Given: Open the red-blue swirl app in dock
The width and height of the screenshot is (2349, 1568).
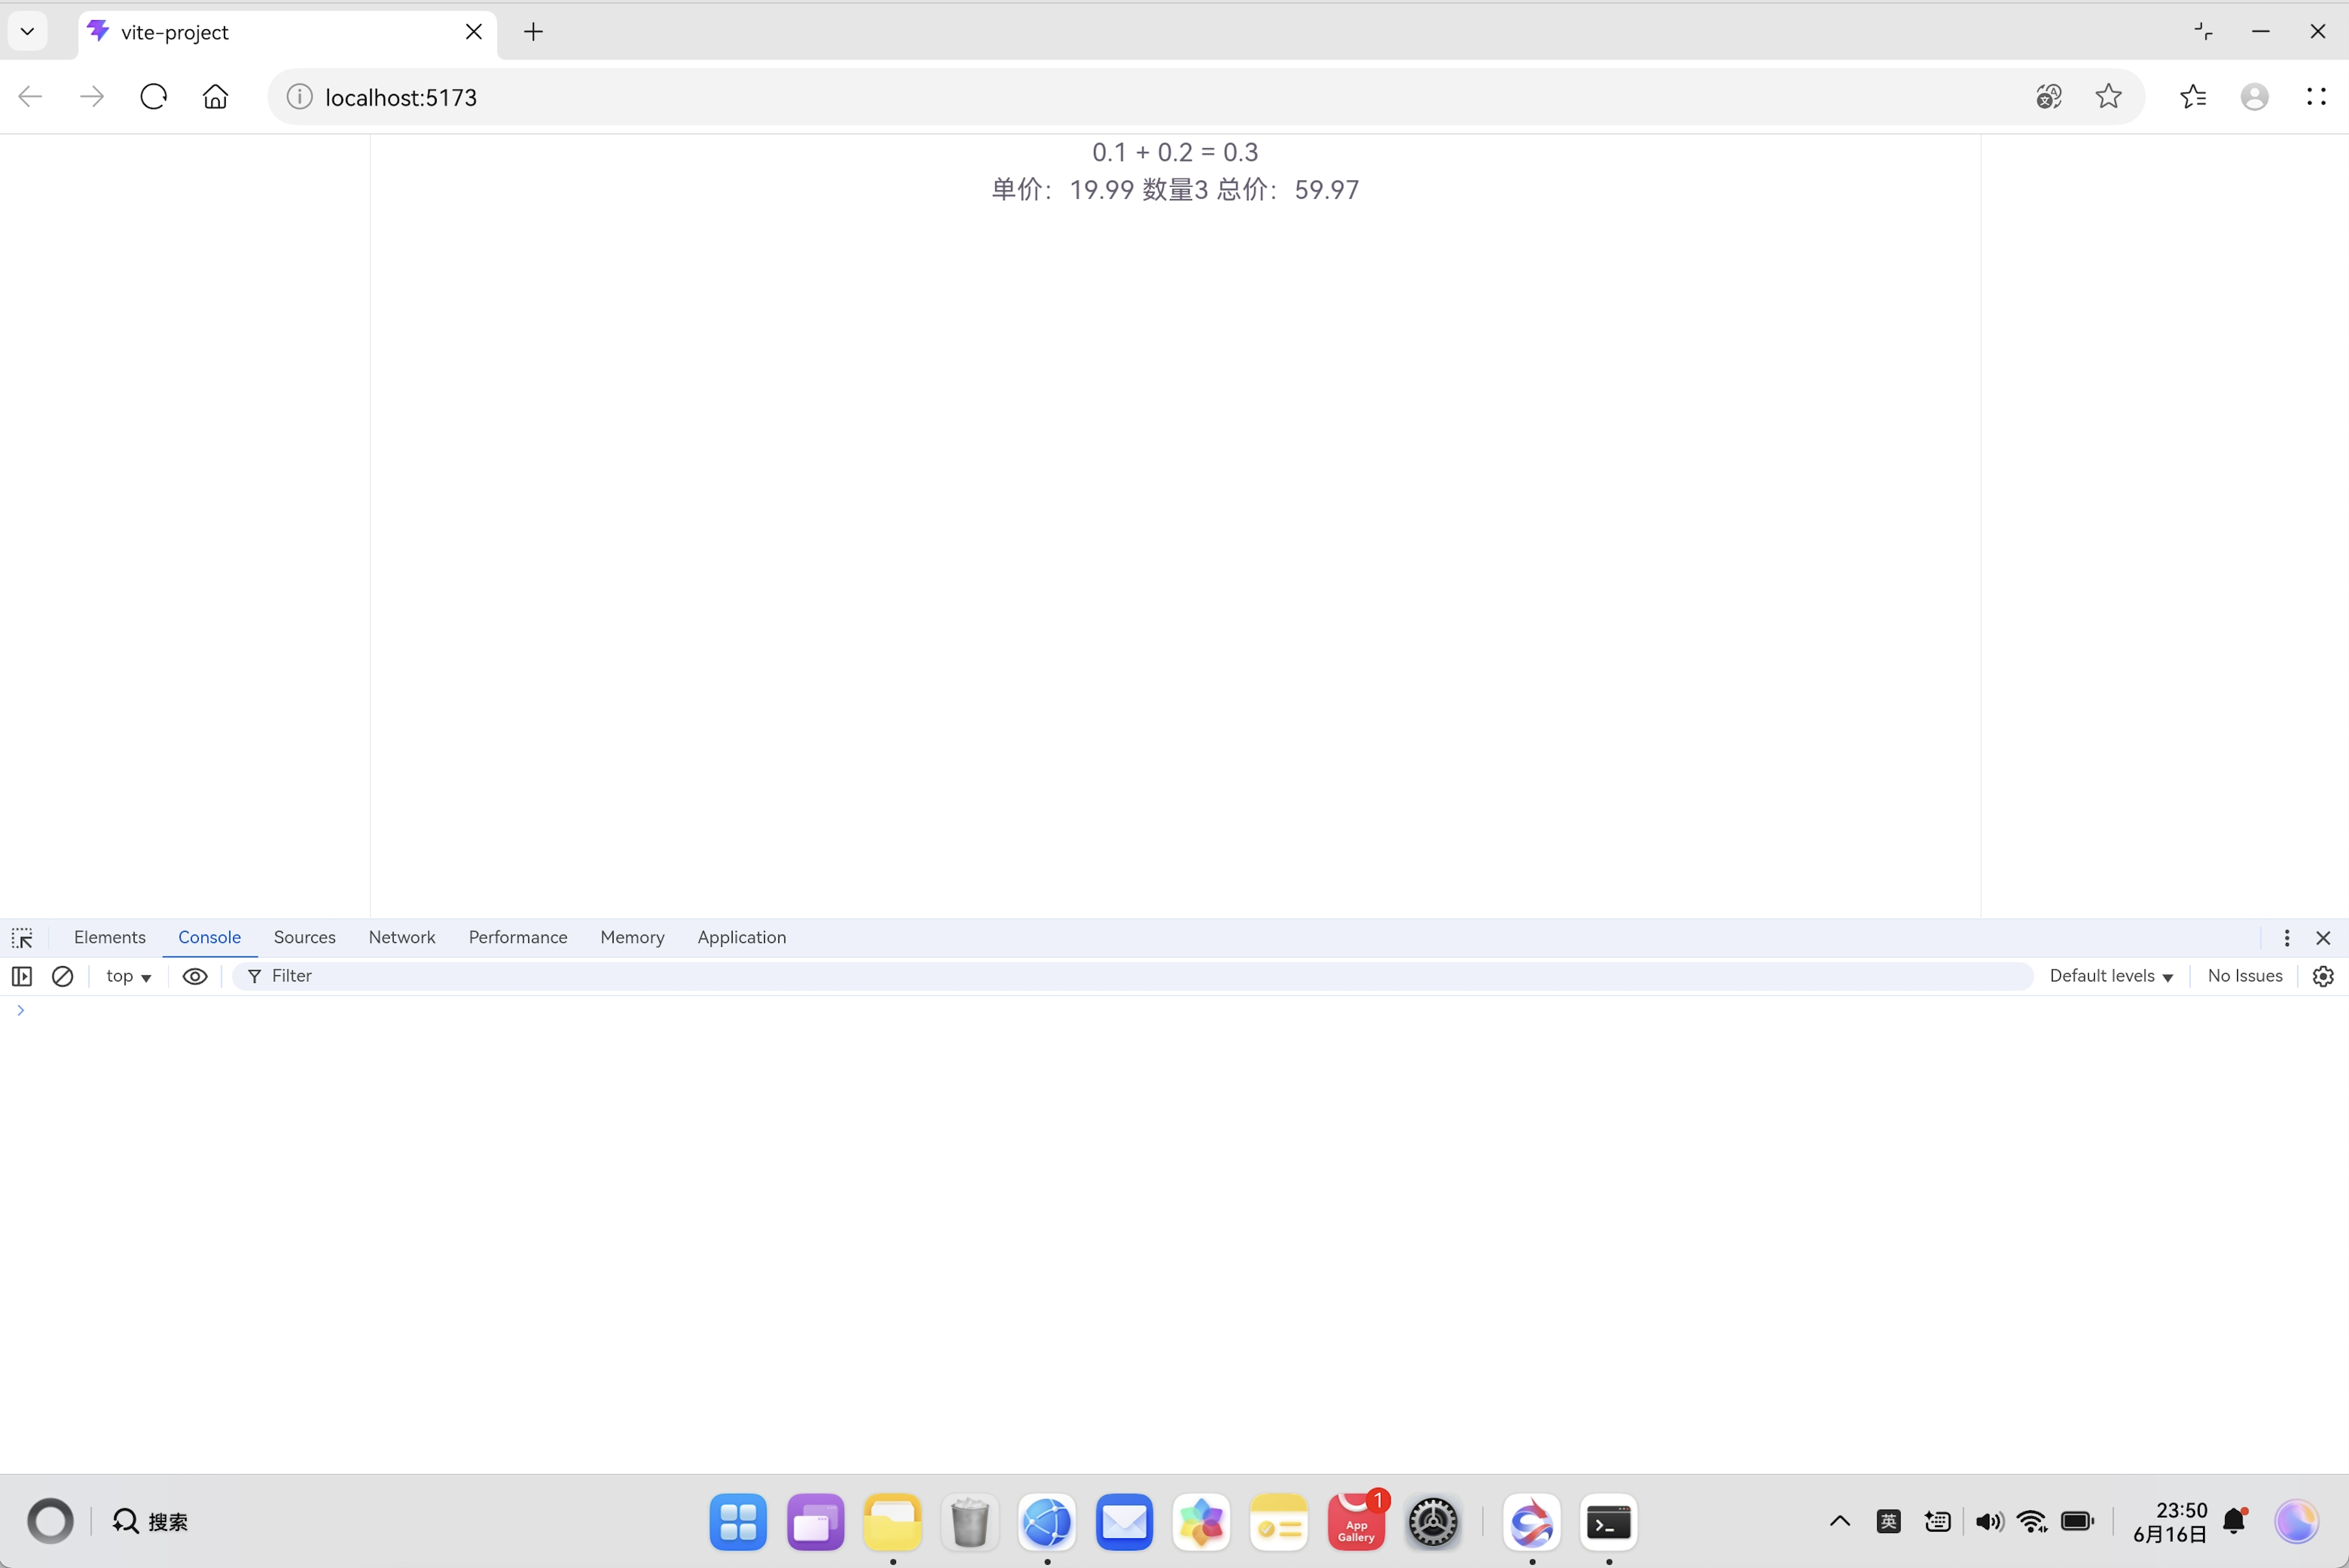Looking at the screenshot, I should pyautogui.click(x=1531, y=1522).
